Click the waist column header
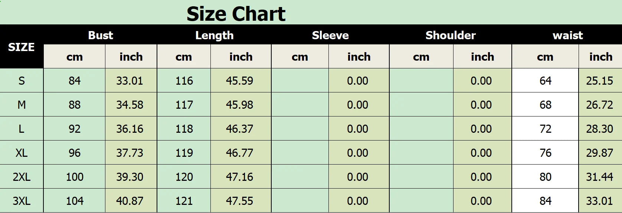Screen dimensions: 622x213 (x=567, y=35)
